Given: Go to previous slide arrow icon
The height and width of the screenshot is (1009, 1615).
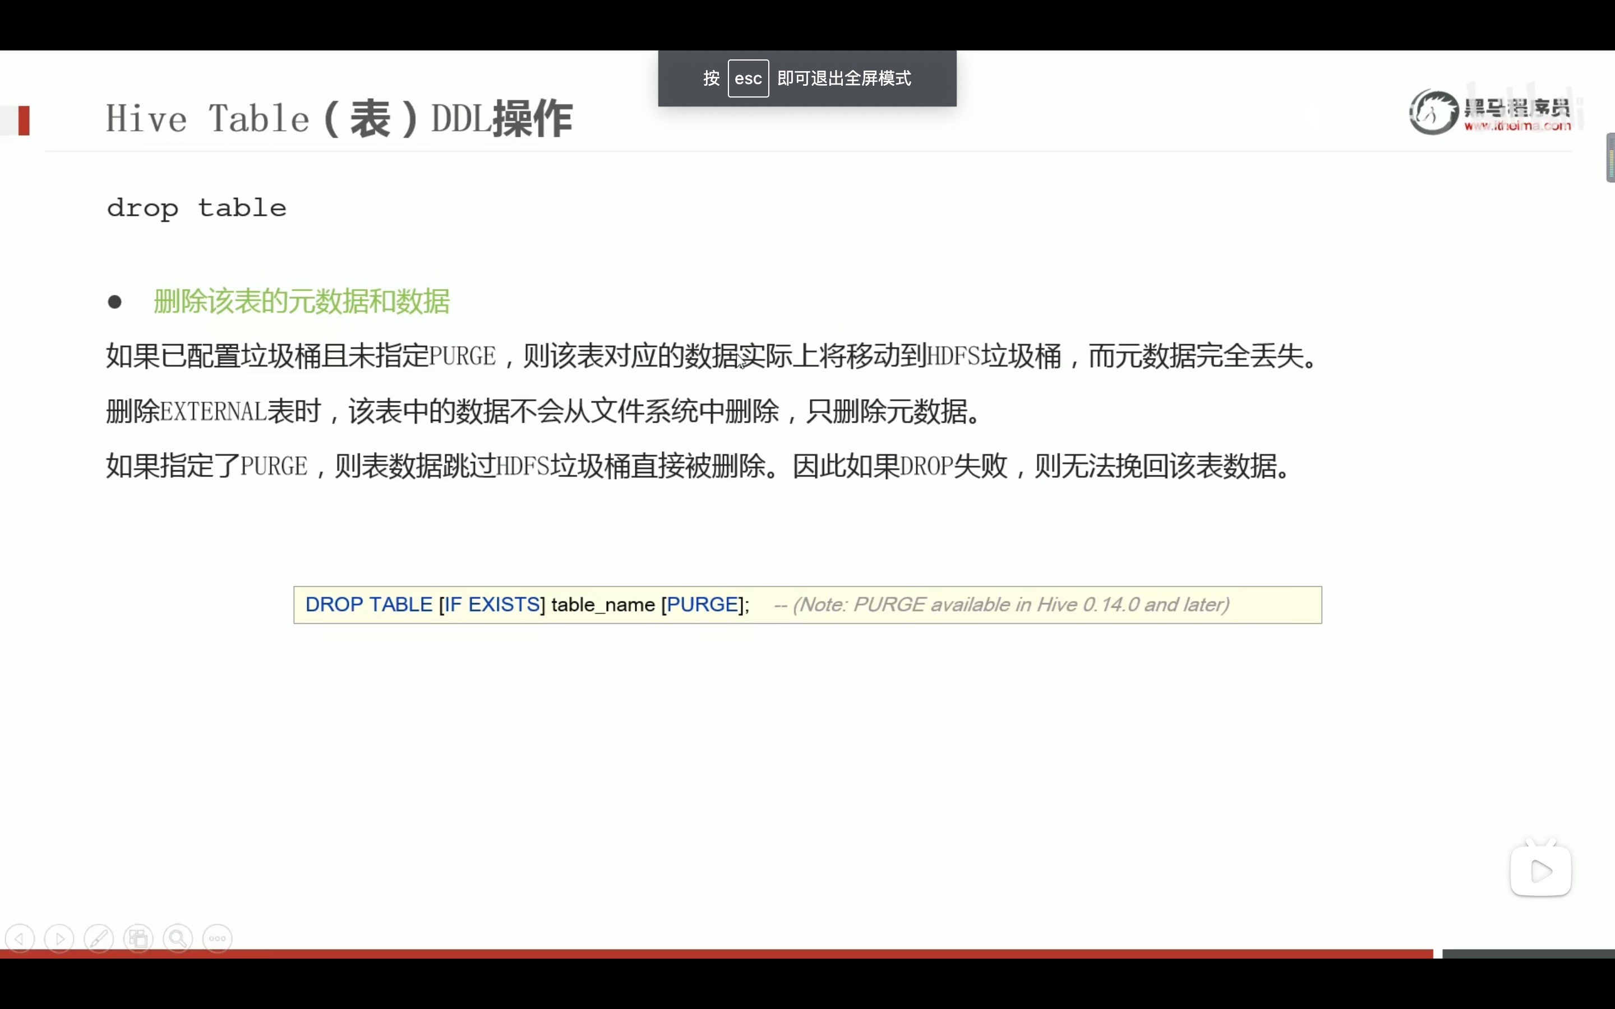Looking at the screenshot, I should [20, 938].
